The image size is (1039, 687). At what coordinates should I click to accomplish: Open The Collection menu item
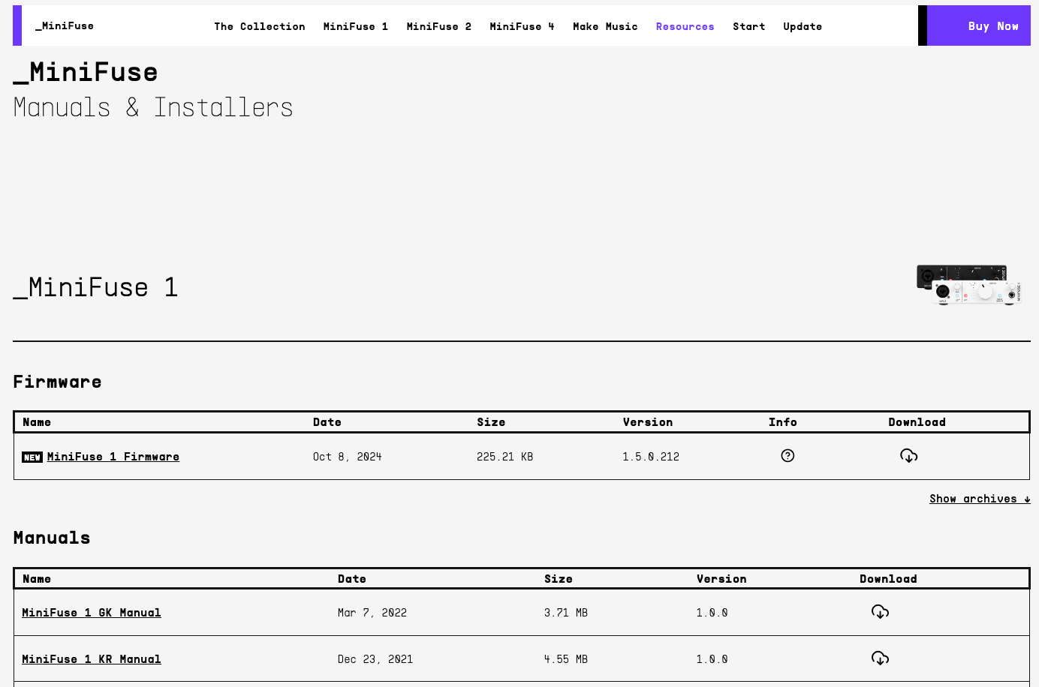tap(259, 26)
